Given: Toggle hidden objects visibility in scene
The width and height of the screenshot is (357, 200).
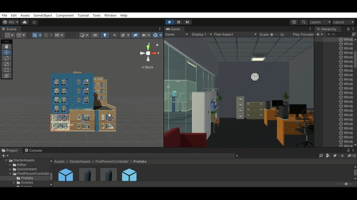Looking at the screenshot, I should 136,35.
